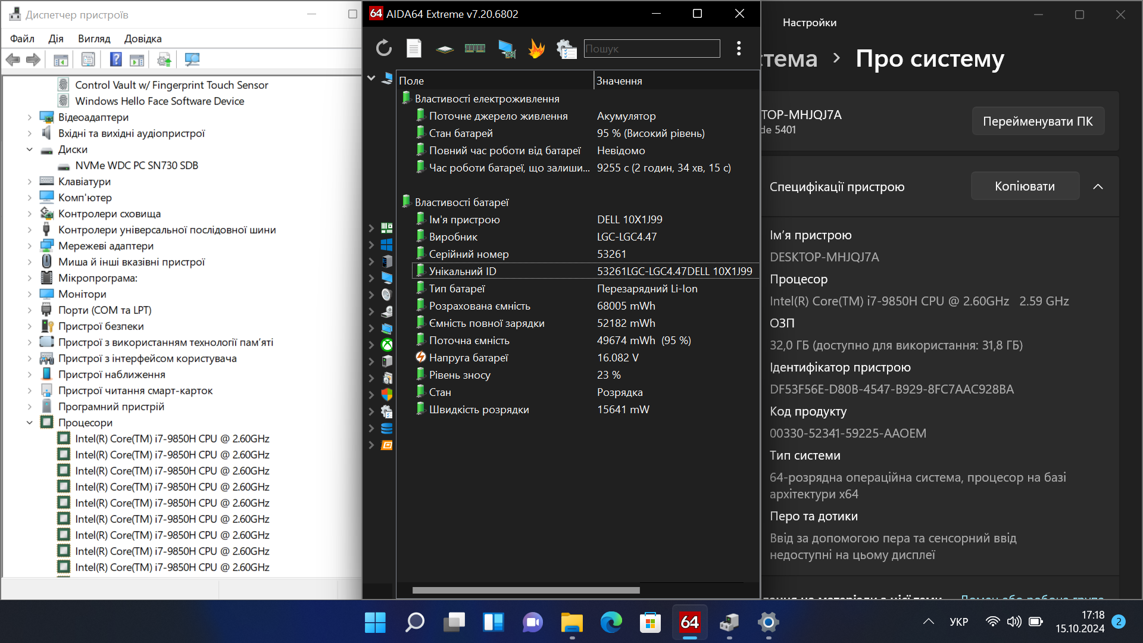The height and width of the screenshot is (643, 1143).
Task: Open taskbar Search
Action: (x=415, y=622)
